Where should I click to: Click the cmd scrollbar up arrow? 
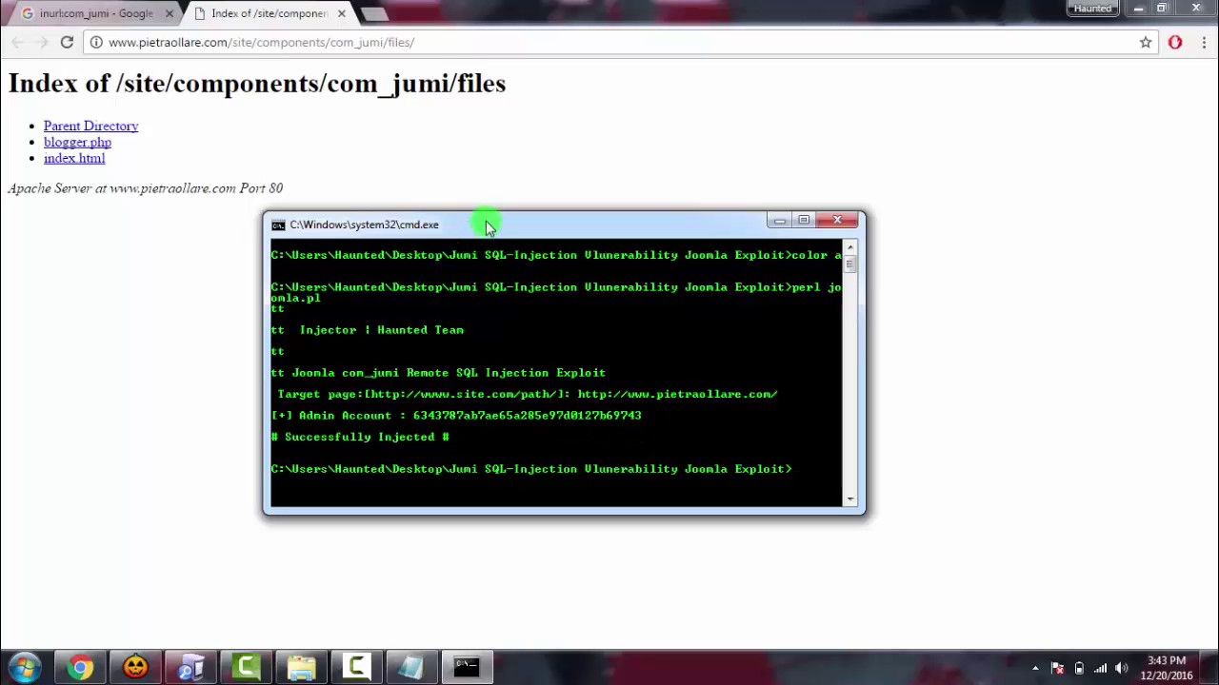click(850, 247)
